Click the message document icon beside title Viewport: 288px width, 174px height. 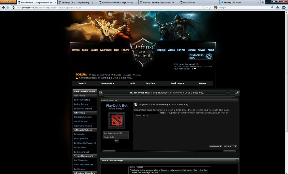point(136,105)
